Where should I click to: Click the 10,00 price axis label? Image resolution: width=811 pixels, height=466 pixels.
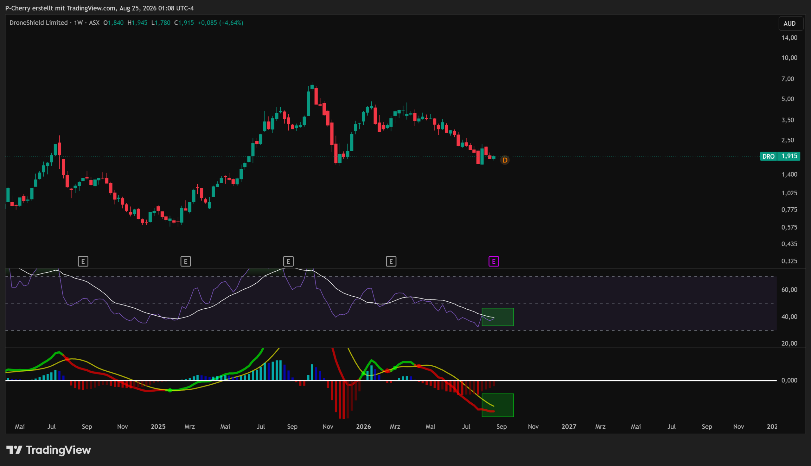tap(789, 58)
